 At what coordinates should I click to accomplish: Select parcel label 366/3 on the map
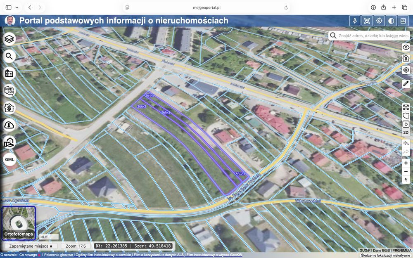[141, 107]
